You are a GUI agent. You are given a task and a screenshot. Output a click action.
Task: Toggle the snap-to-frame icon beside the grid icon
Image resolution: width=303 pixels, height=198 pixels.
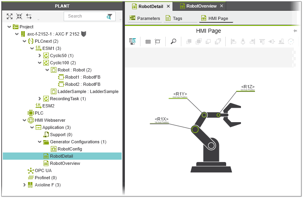click(157, 41)
